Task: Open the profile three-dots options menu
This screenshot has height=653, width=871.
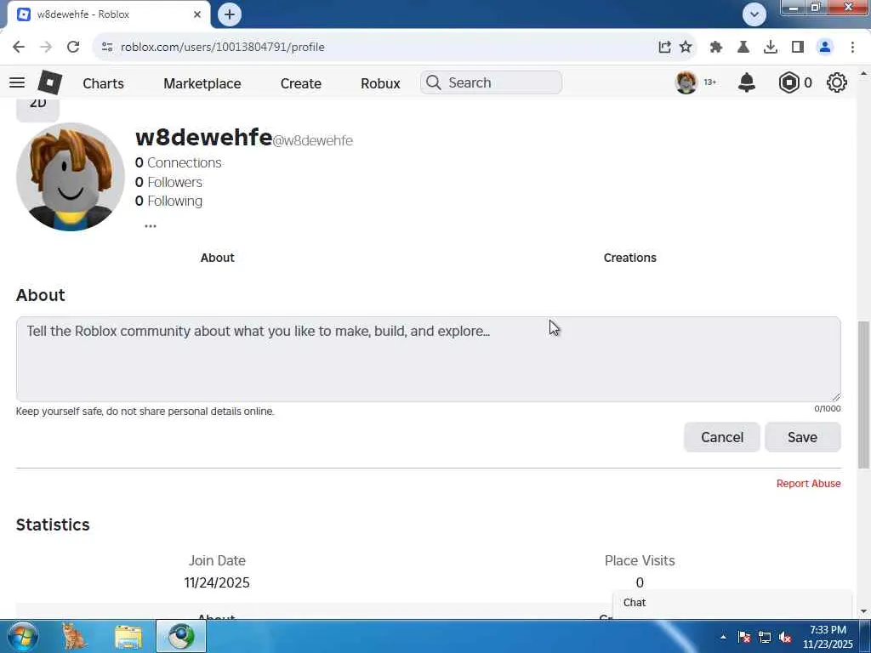Action: click(151, 226)
